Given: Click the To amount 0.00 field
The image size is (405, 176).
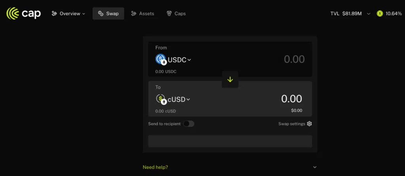Looking at the screenshot, I should tap(291, 99).
